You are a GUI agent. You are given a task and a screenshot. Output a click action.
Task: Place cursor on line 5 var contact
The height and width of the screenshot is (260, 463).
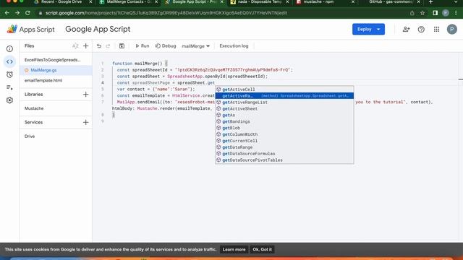156,89
